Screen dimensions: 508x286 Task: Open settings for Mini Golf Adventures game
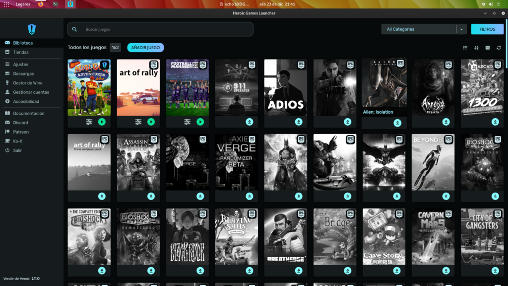(x=89, y=122)
